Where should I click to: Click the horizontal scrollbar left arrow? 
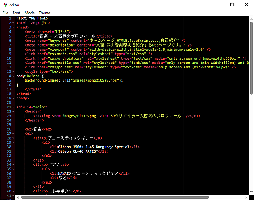[18, 197]
